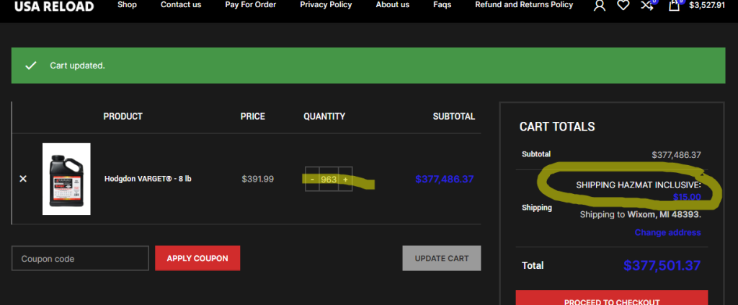Click the Coupon code input field
Screen dimensions: 738x305
80,258
